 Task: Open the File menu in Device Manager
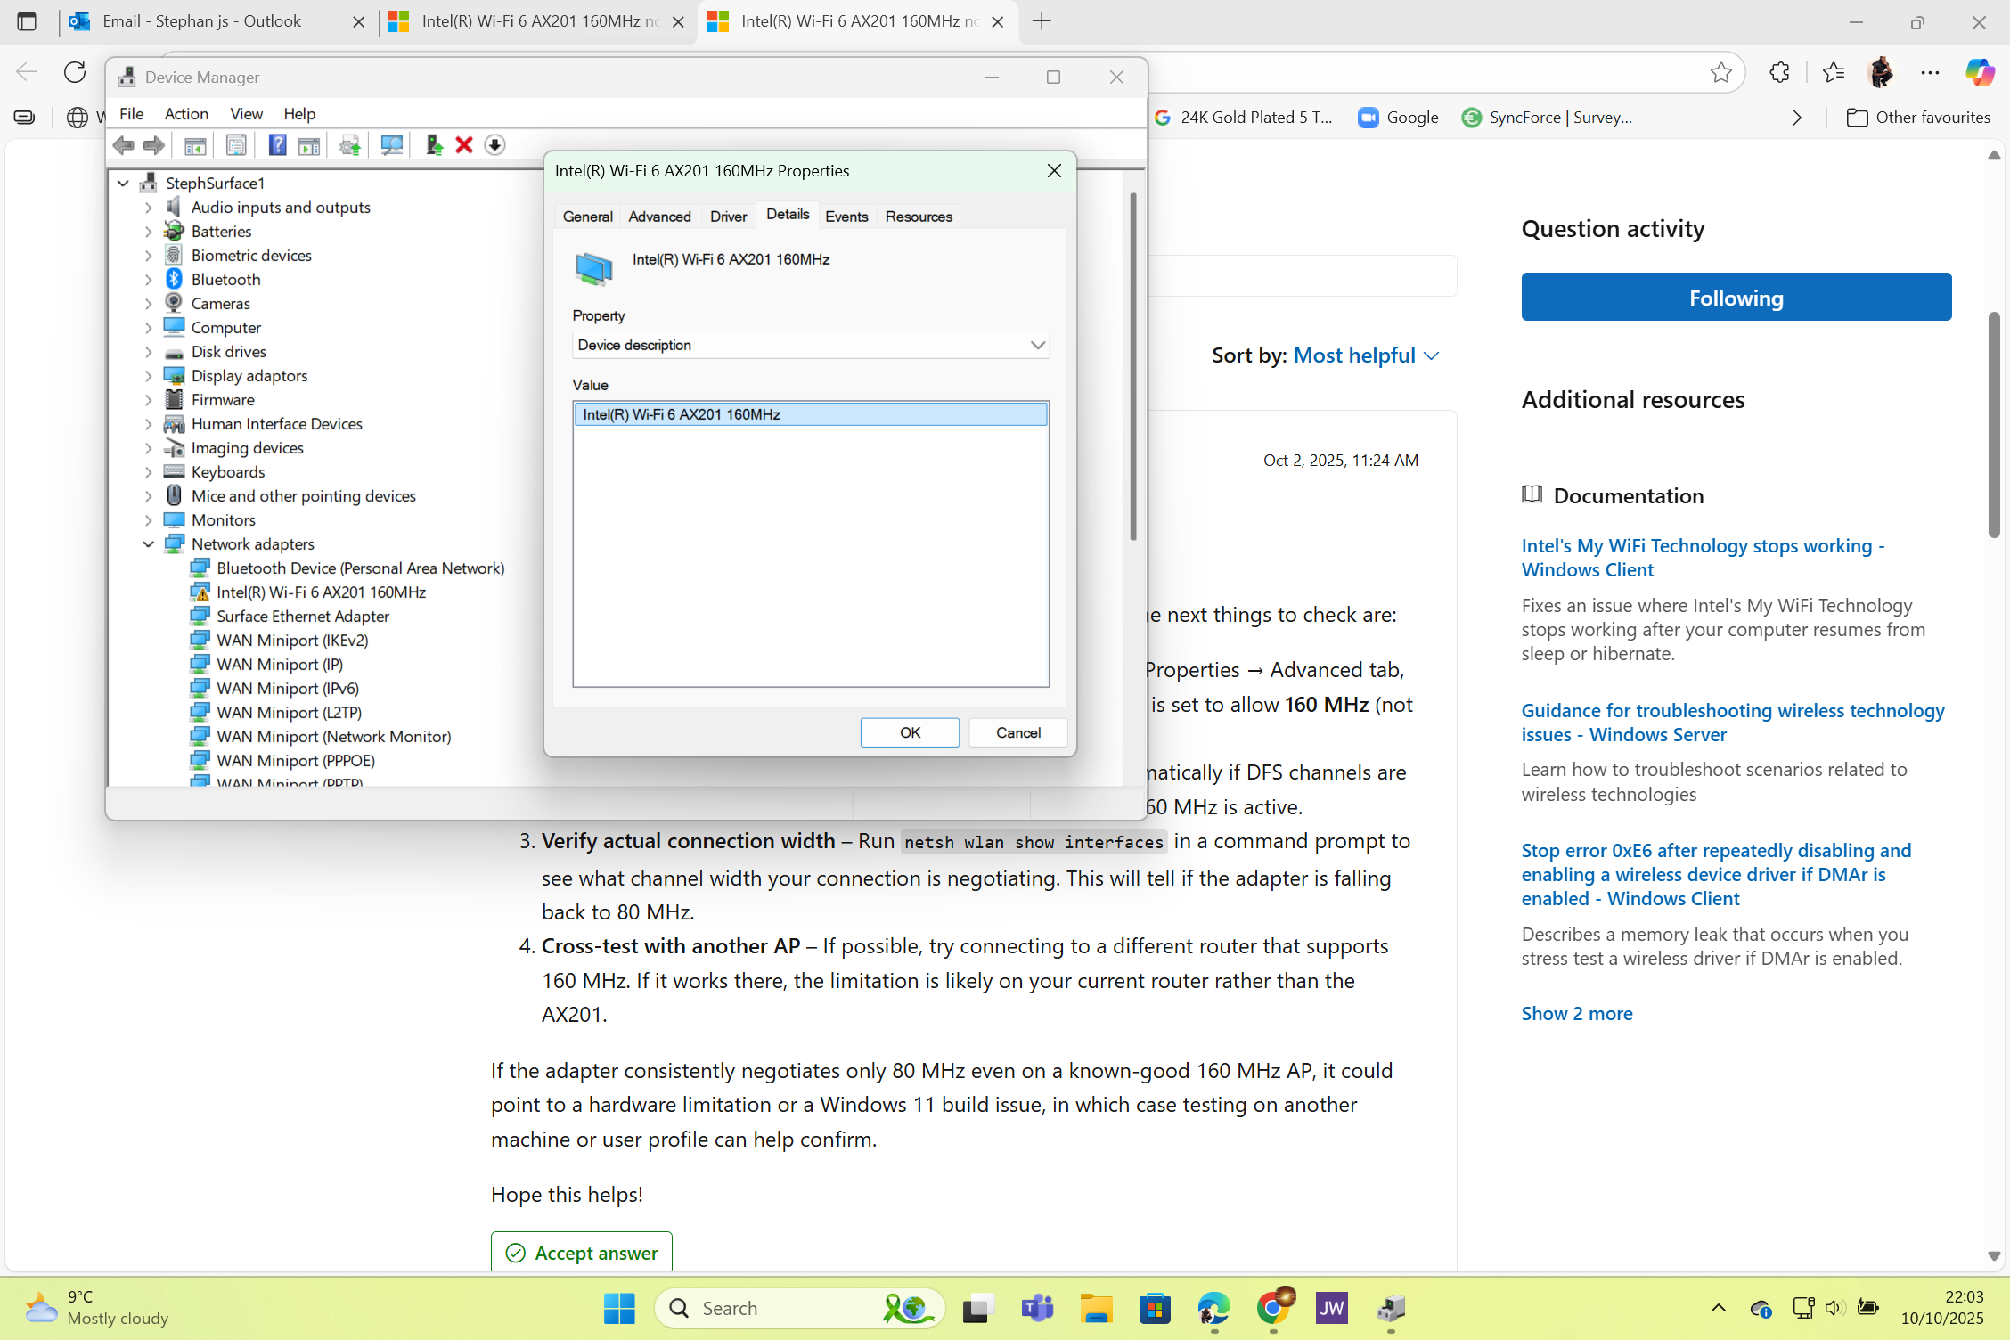coord(131,114)
